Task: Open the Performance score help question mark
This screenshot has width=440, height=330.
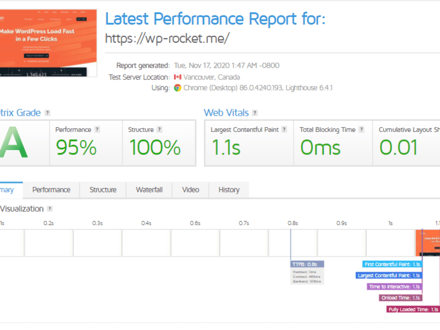Action: pos(97,129)
